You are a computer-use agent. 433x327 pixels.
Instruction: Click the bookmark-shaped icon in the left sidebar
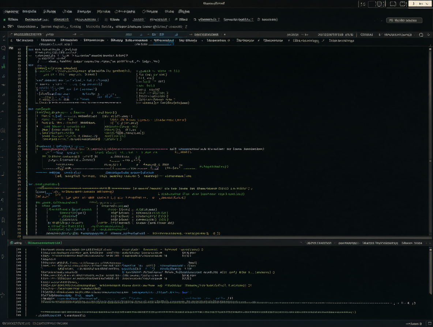[3, 220]
